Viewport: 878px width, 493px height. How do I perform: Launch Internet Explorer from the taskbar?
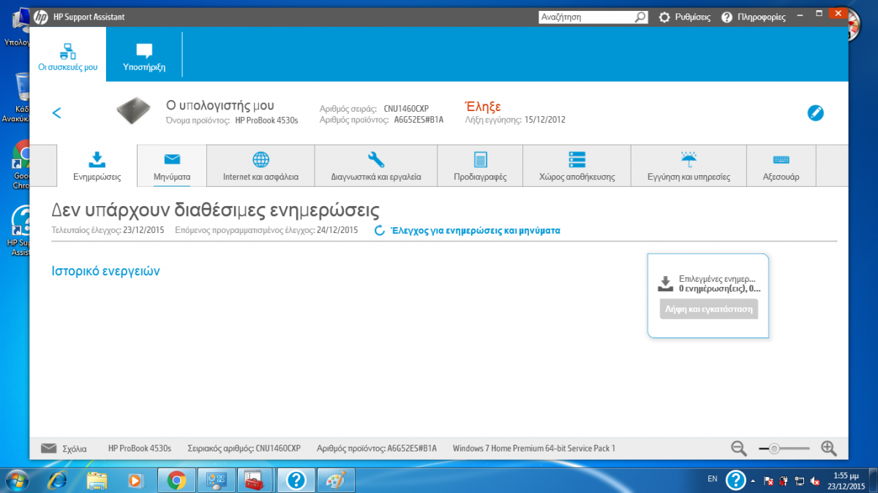click(x=57, y=480)
